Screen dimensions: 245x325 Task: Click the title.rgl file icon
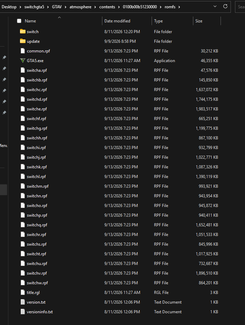23,292
